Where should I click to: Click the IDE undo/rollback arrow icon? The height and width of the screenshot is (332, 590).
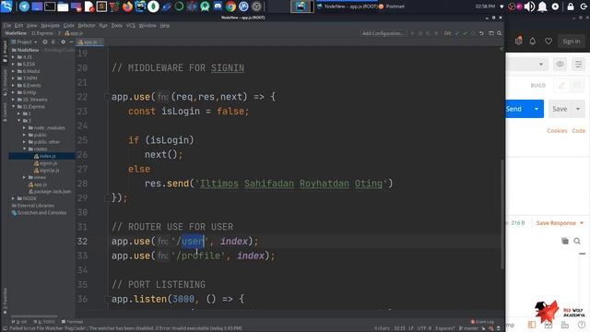coord(481,33)
